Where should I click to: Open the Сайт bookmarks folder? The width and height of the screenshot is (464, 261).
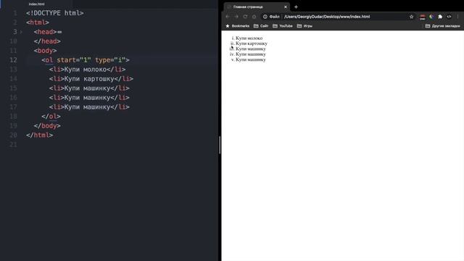261,26
